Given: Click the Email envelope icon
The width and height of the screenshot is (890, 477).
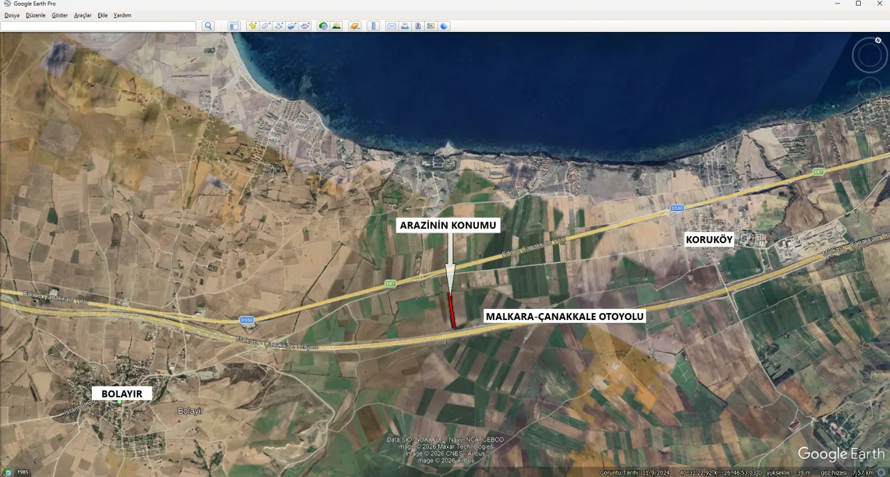Looking at the screenshot, I should 391,26.
